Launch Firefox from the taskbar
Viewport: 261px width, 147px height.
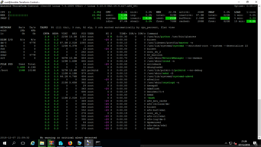(x=70, y=143)
